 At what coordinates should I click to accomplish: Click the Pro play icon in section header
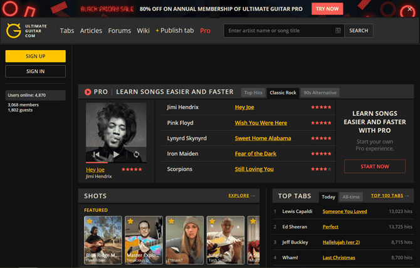pyautogui.click(x=88, y=92)
